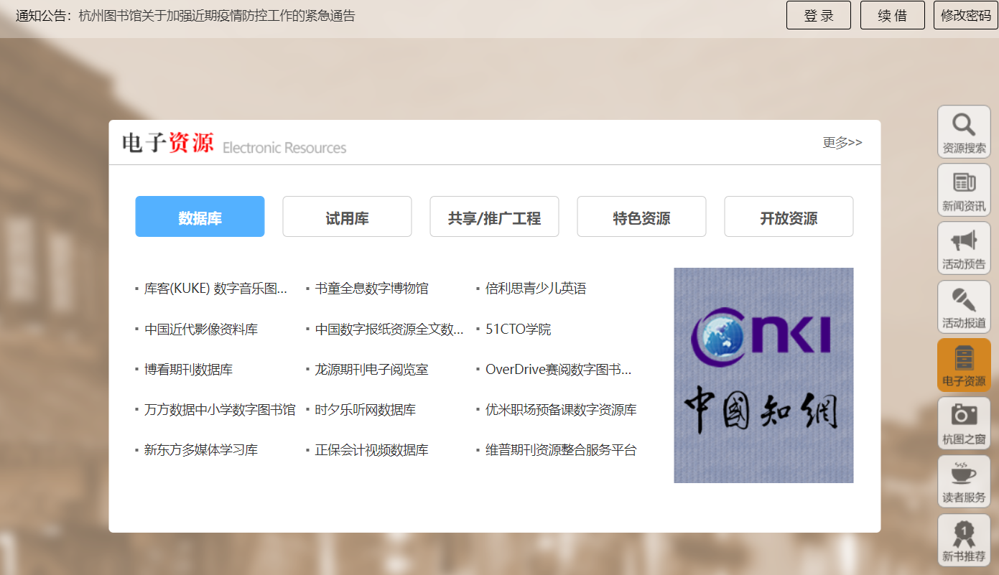
Task: Switch to the 开放资源 tab
Action: pyautogui.click(x=789, y=217)
